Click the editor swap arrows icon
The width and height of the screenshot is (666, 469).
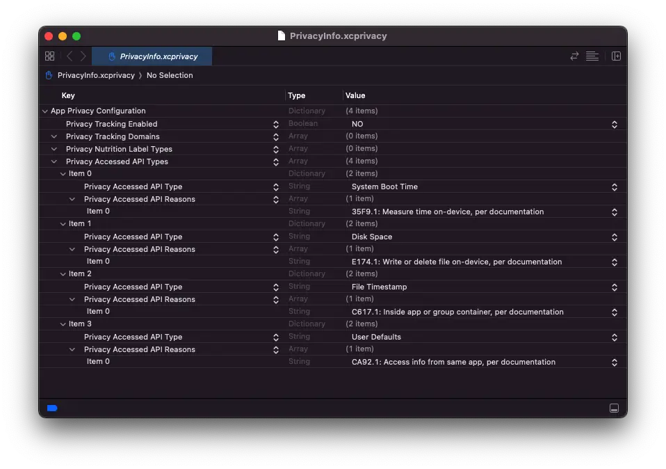click(x=574, y=56)
